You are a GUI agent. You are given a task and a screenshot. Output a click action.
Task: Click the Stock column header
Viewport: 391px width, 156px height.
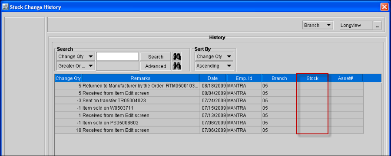tap(312, 78)
